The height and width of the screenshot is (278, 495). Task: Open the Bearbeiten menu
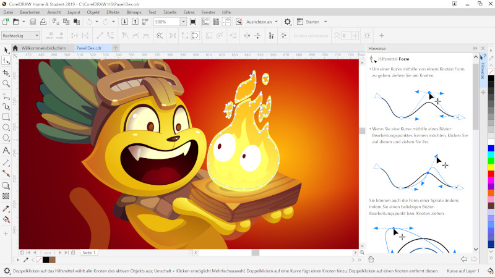30,12
